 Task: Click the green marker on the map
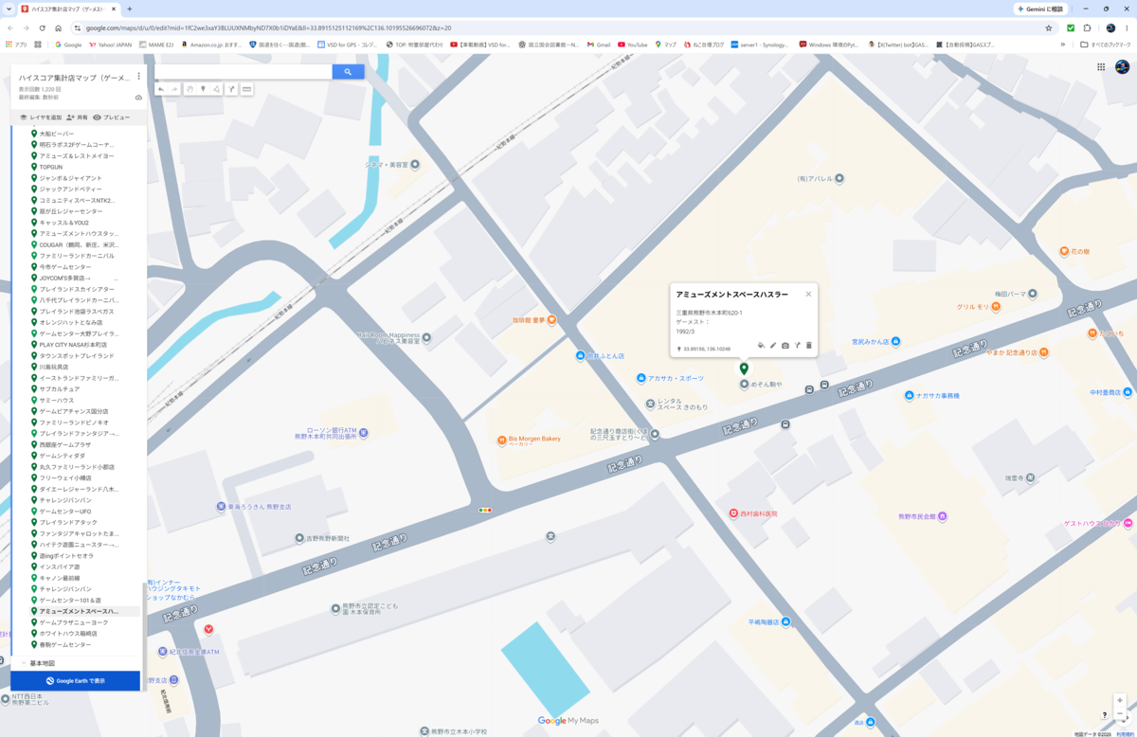(744, 368)
